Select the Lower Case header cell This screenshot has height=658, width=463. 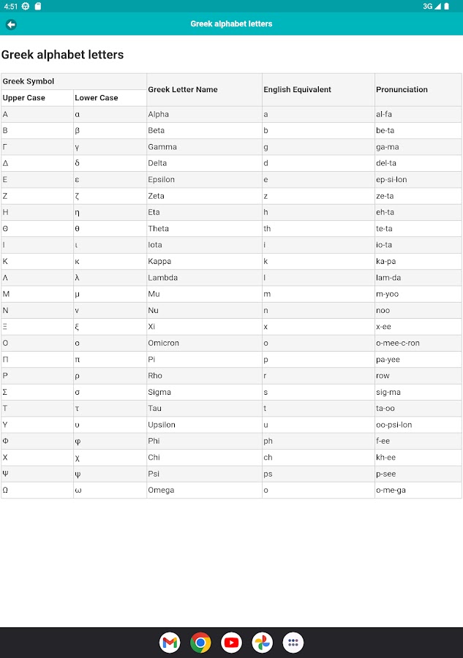click(97, 98)
